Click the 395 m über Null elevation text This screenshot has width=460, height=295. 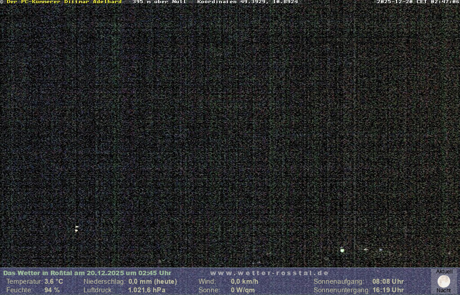pos(159,2)
